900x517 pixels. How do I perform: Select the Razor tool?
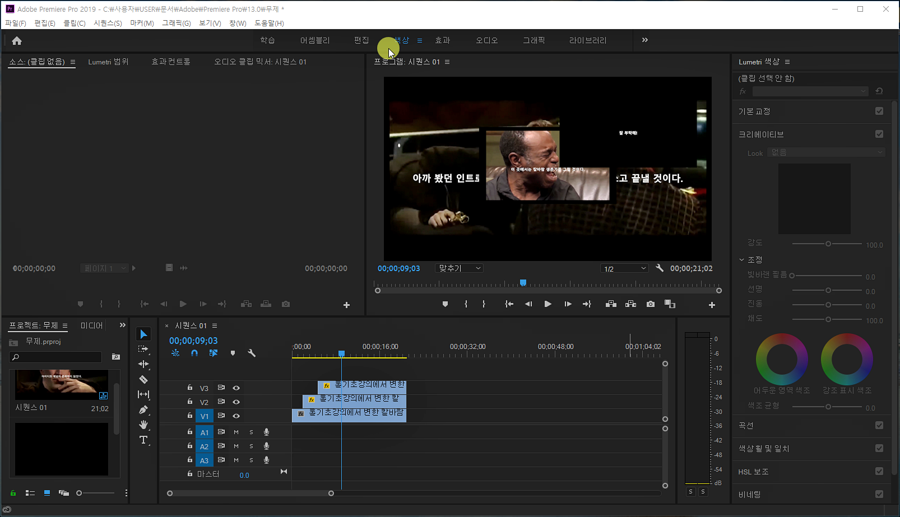coord(143,379)
